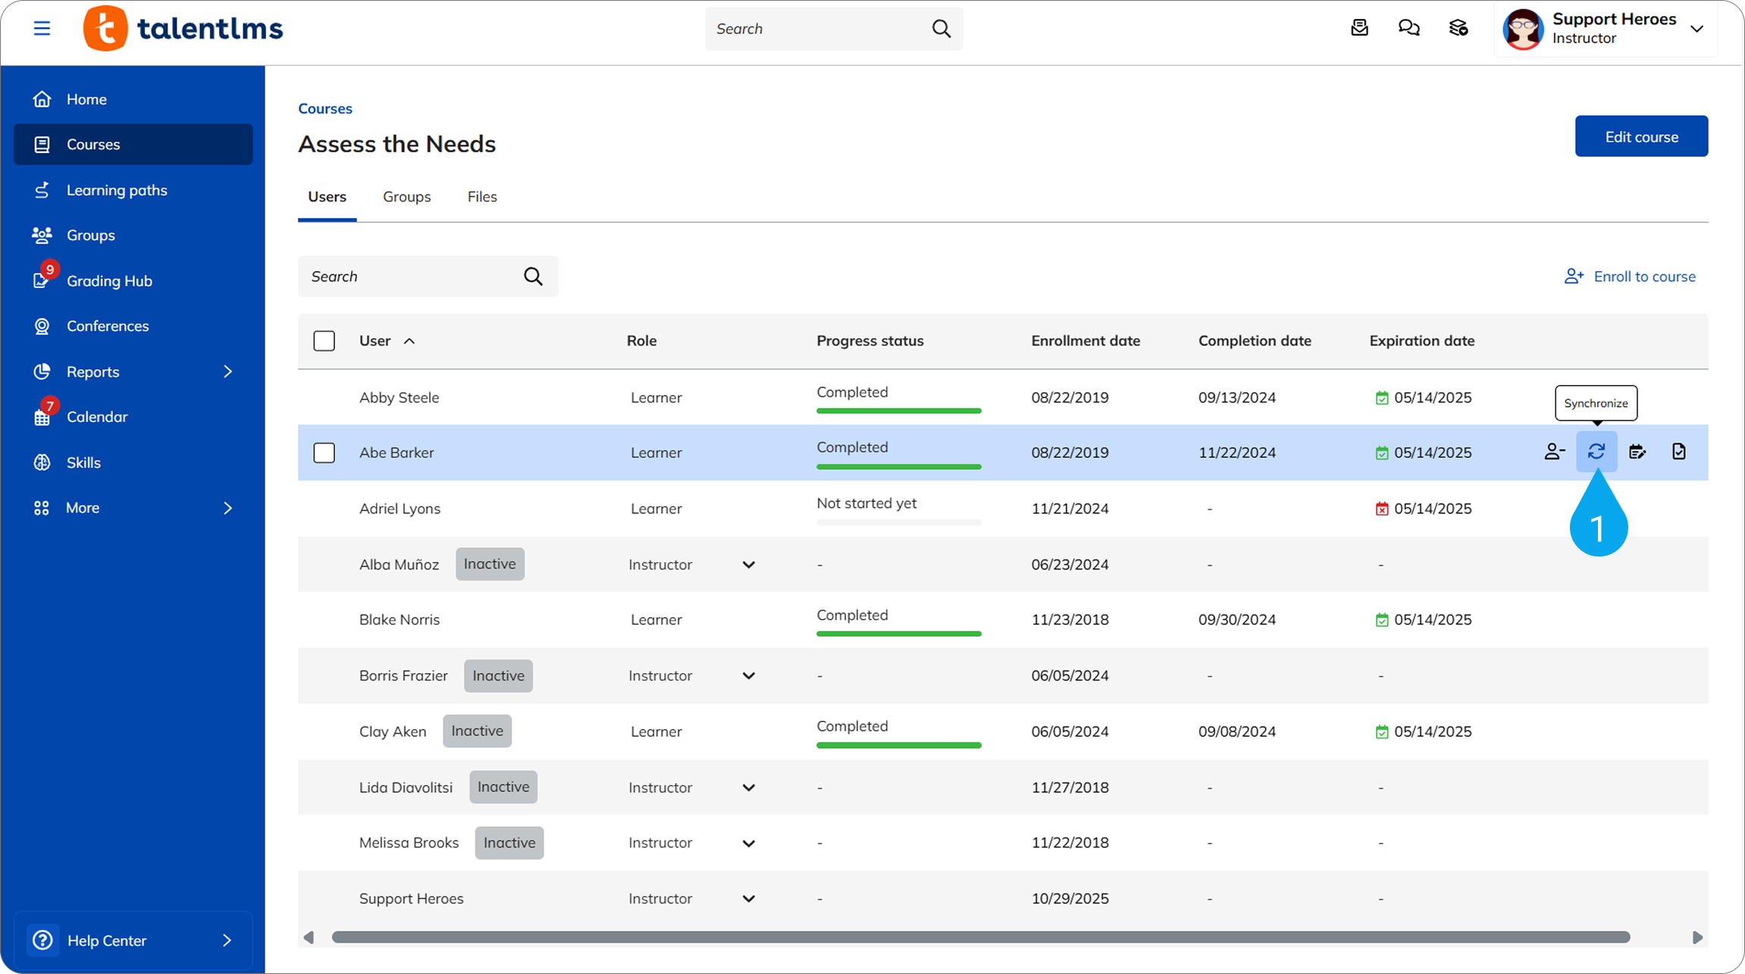Click Enroll to course link
The image size is (1745, 974).
click(1630, 277)
